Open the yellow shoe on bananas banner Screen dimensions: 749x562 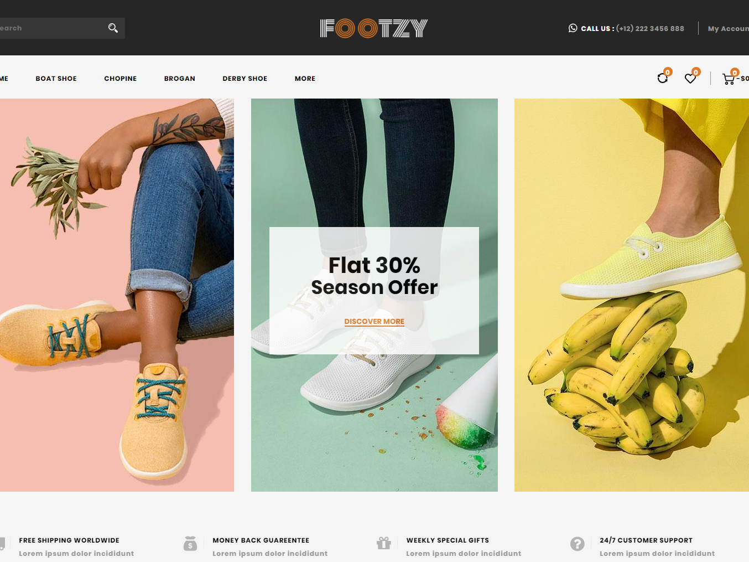tap(632, 295)
